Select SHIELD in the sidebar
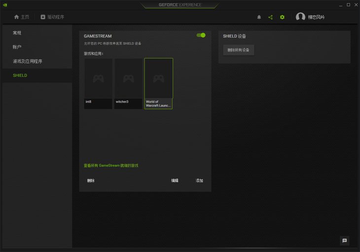 (37, 75)
